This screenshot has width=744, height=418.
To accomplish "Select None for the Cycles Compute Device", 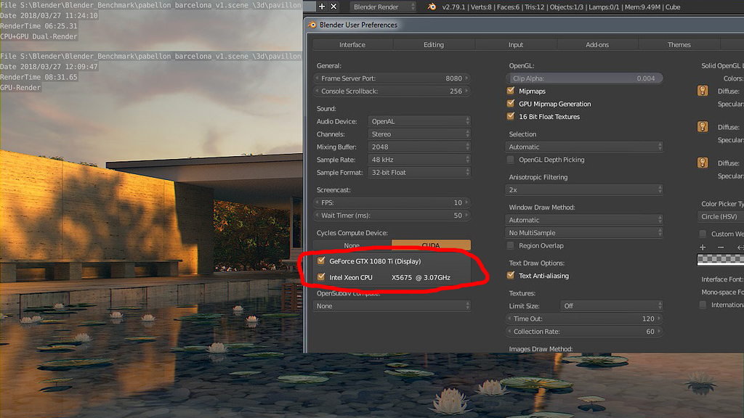I will 352,245.
